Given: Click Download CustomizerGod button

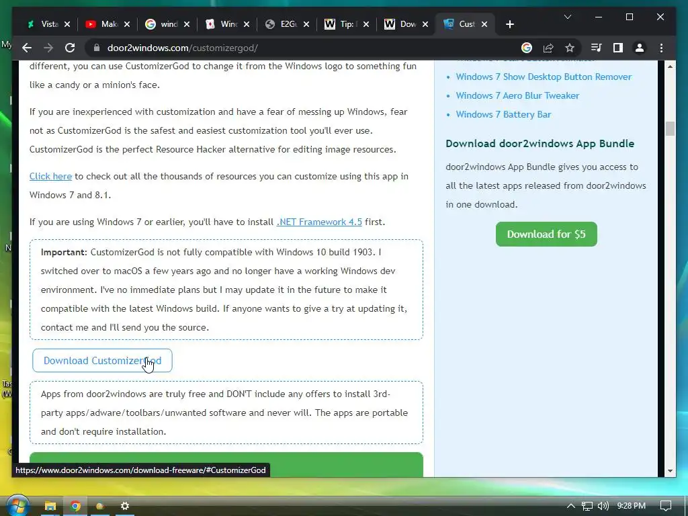Looking at the screenshot, I should 102,361.
